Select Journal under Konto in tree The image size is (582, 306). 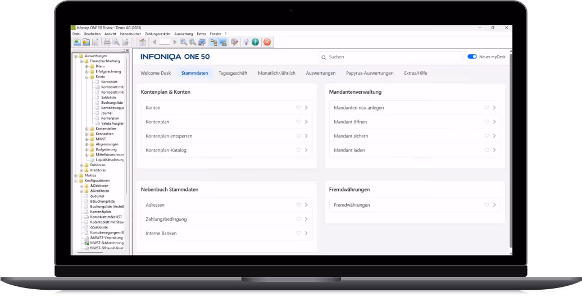coord(107,113)
